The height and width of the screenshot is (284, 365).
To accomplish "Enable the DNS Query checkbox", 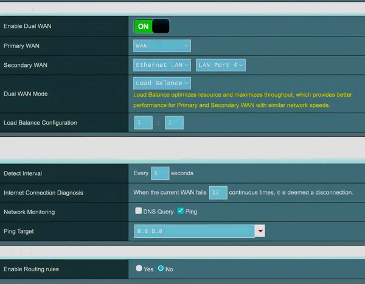I will [139, 211].
